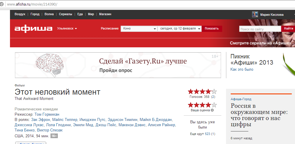
Task: Expand the Кино category dropdown
Action: tap(139, 29)
